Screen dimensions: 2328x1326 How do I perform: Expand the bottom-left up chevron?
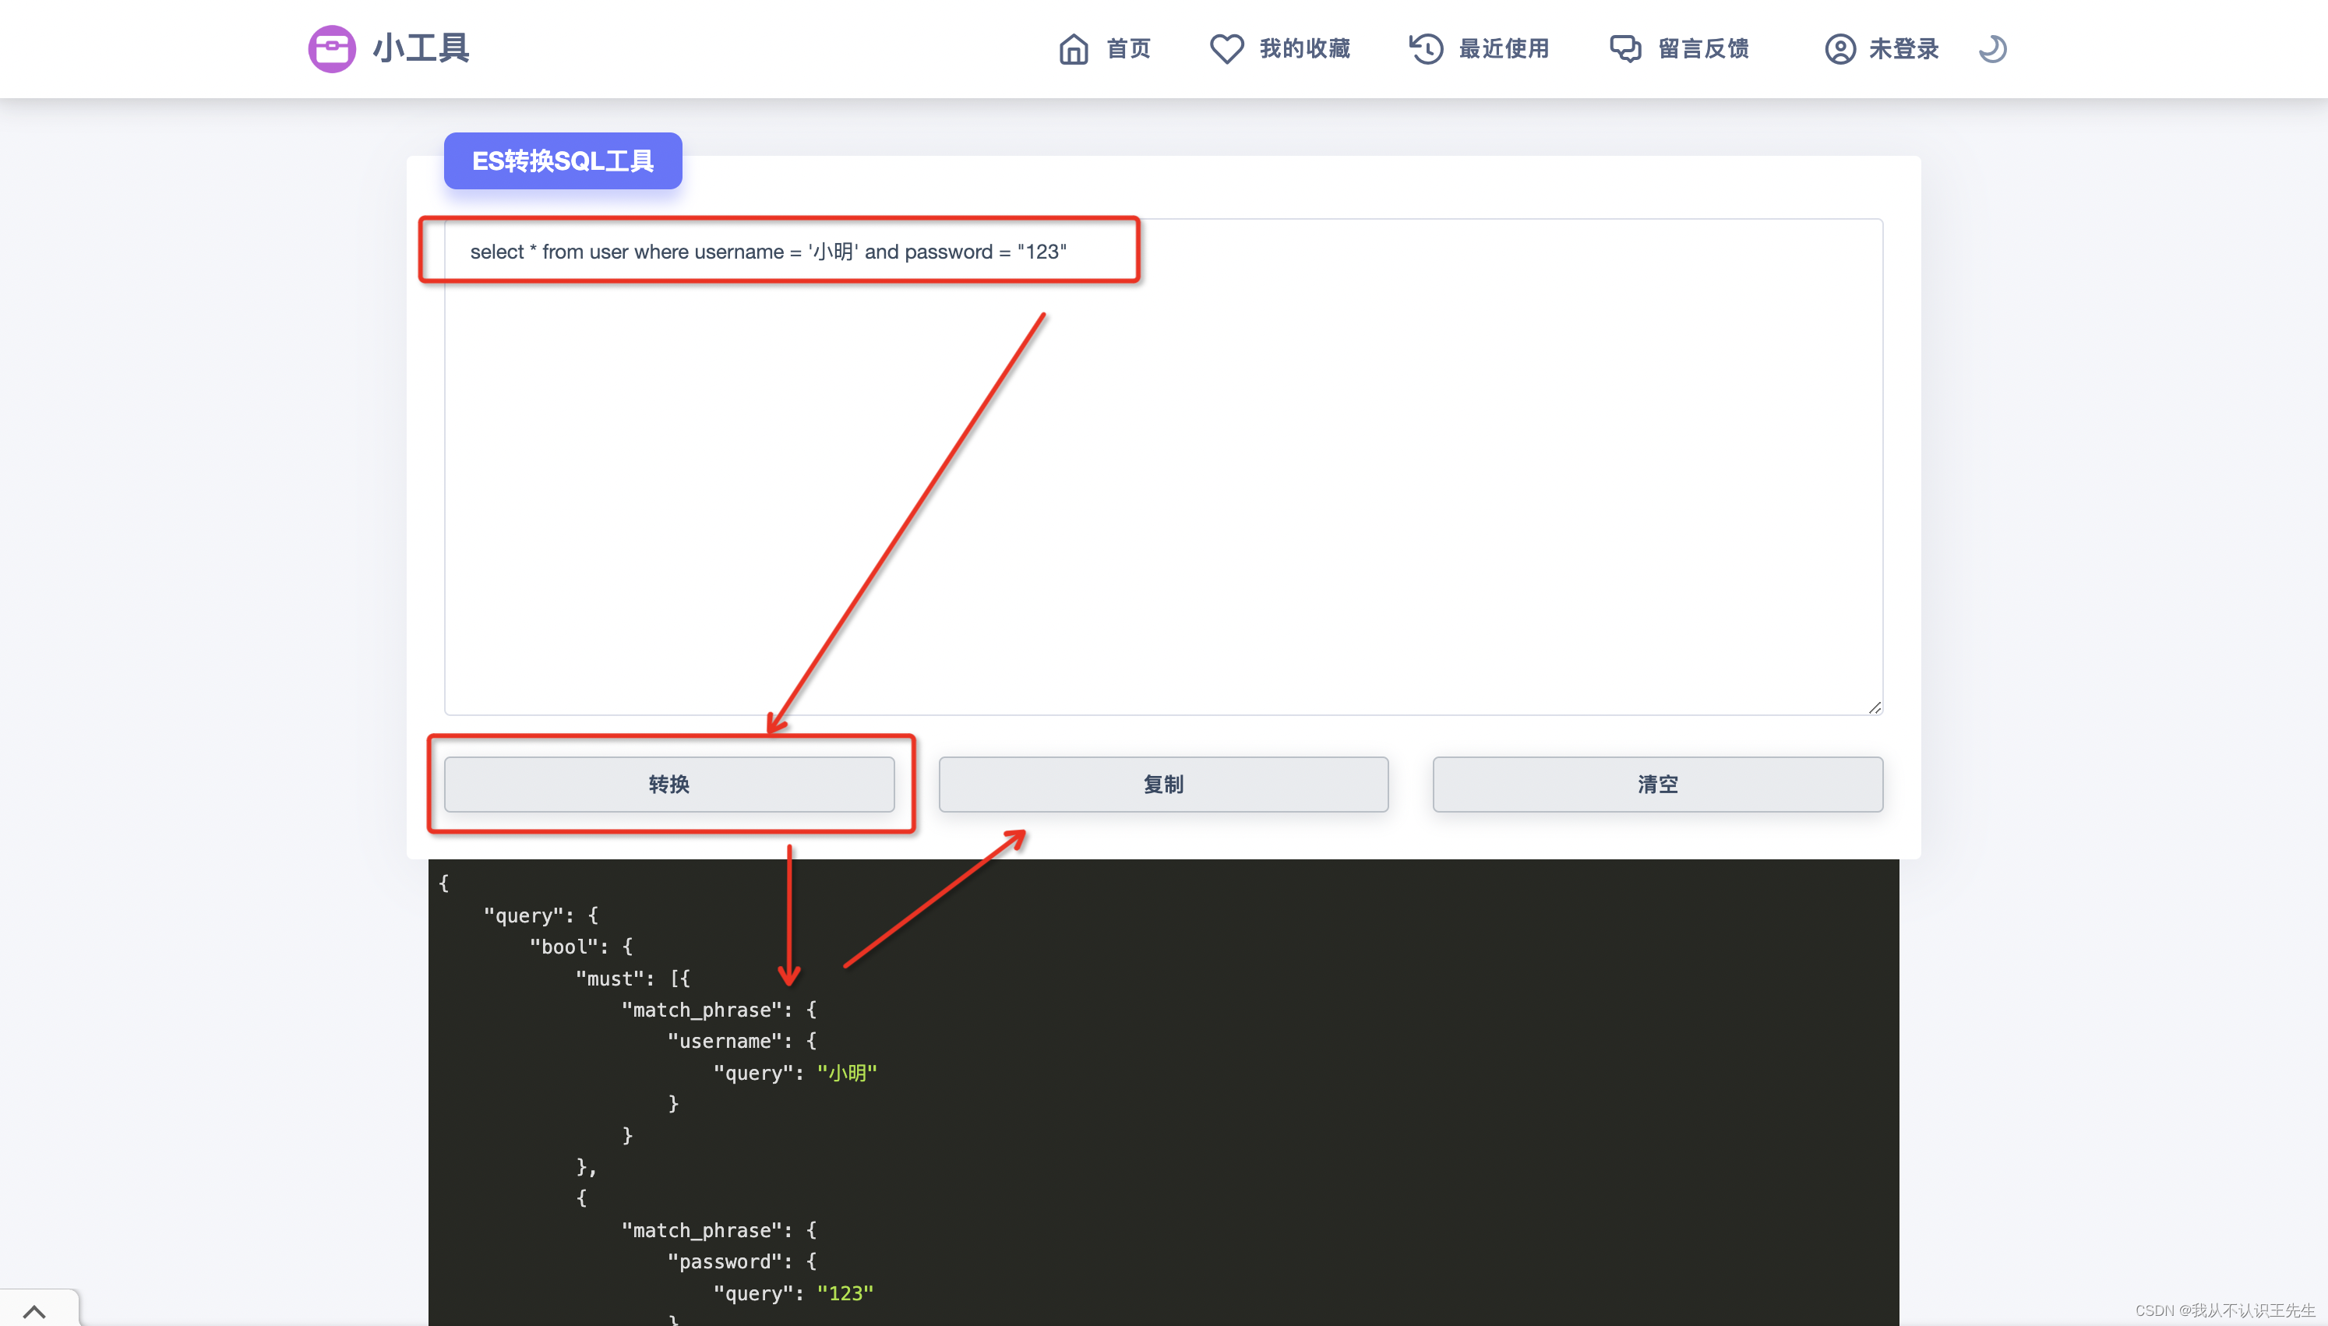pyautogui.click(x=34, y=1310)
